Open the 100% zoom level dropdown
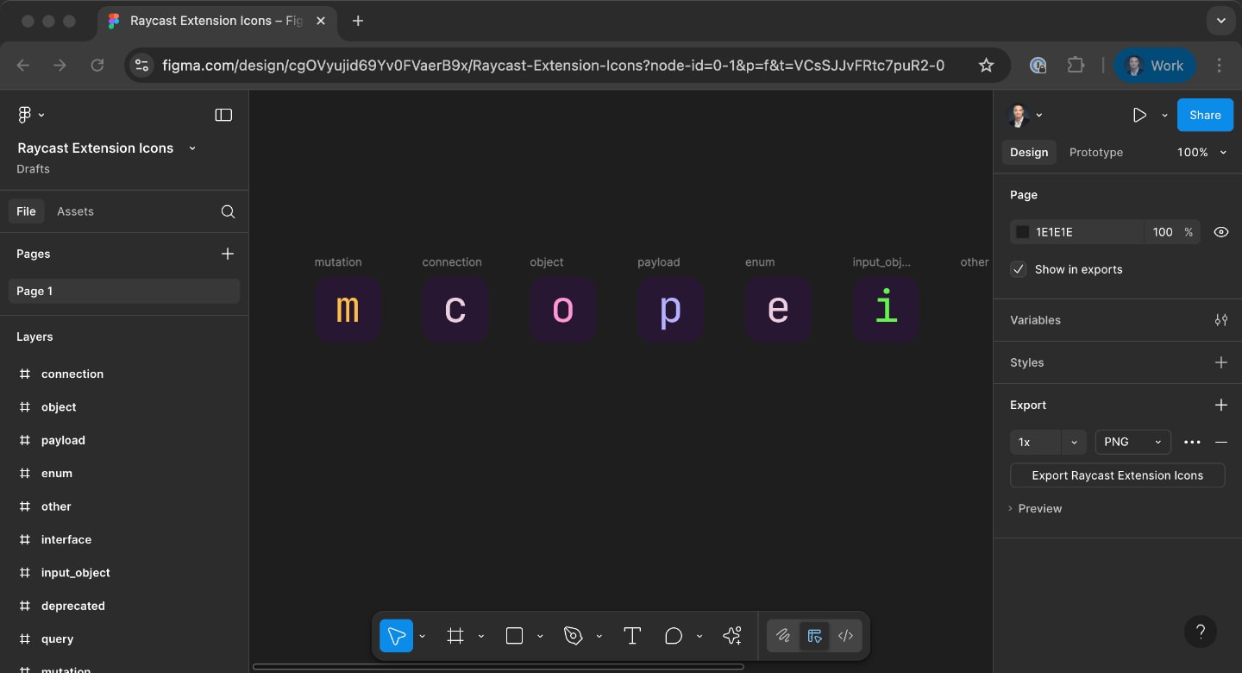The height and width of the screenshot is (673, 1242). (x=1201, y=152)
